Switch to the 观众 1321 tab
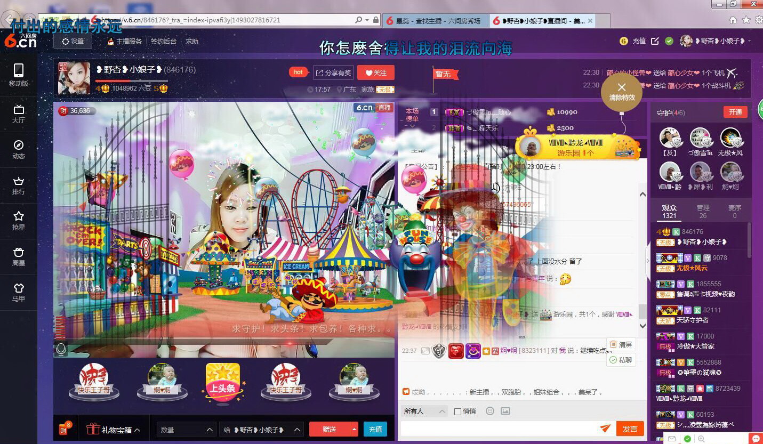 [x=669, y=212]
